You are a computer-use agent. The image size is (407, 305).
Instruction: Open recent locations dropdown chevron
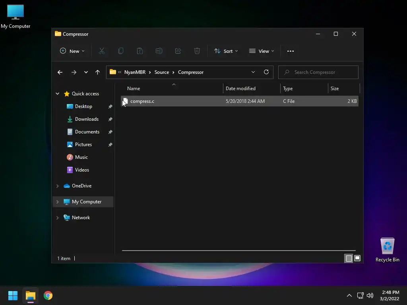(86, 72)
